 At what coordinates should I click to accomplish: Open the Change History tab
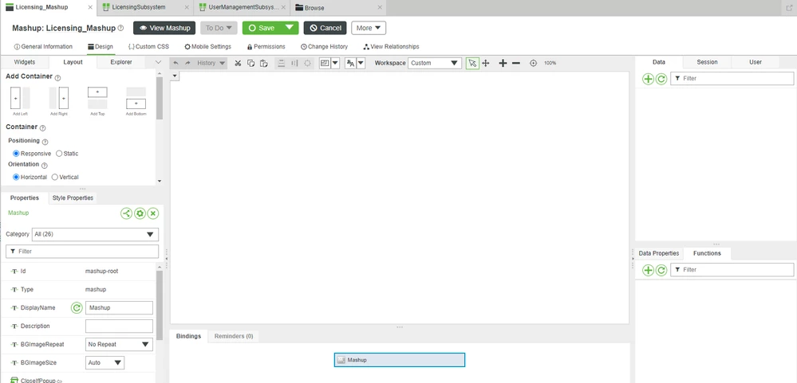click(324, 47)
